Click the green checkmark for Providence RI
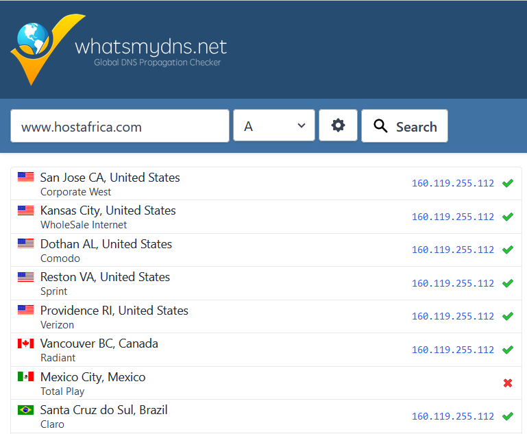This screenshot has width=527, height=434. click(x=507, y=316)
